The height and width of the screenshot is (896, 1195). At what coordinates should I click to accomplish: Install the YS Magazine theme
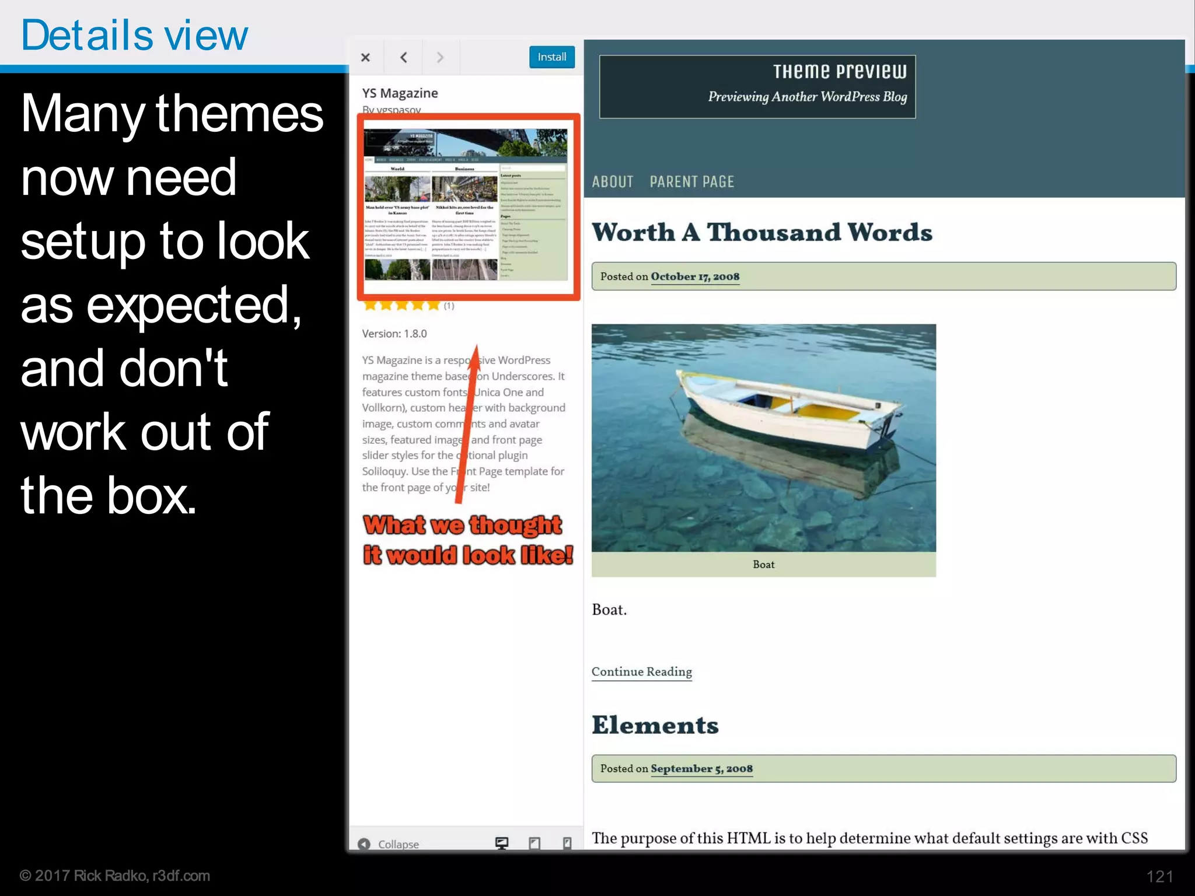(x=552, y=57)
